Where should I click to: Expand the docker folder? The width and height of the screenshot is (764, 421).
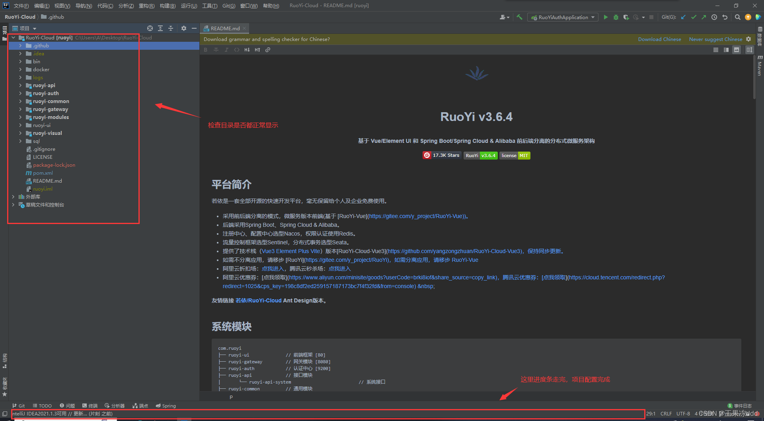point(20,70)
